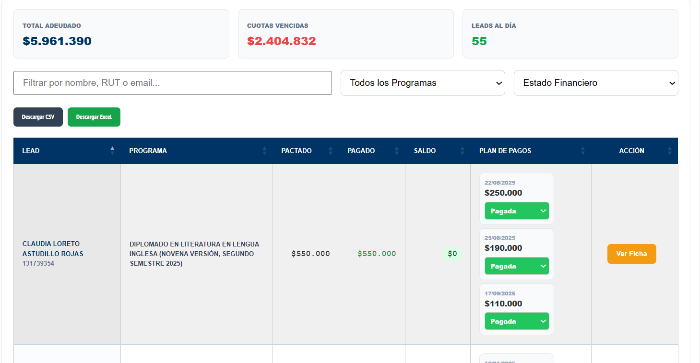Focus the name, RUT or email filter
Image resolution: width=700 pixels, height=363 pixels.
pyautogui.click(x=173, y=83)
